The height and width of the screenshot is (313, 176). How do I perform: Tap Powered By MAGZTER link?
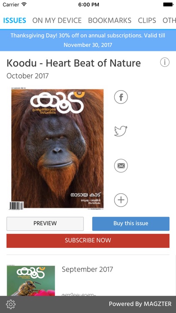pyautogui.click(x=140, y=304)
